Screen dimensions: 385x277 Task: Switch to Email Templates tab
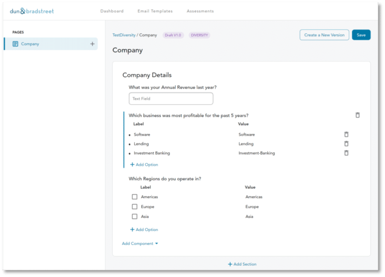point(155,11)
